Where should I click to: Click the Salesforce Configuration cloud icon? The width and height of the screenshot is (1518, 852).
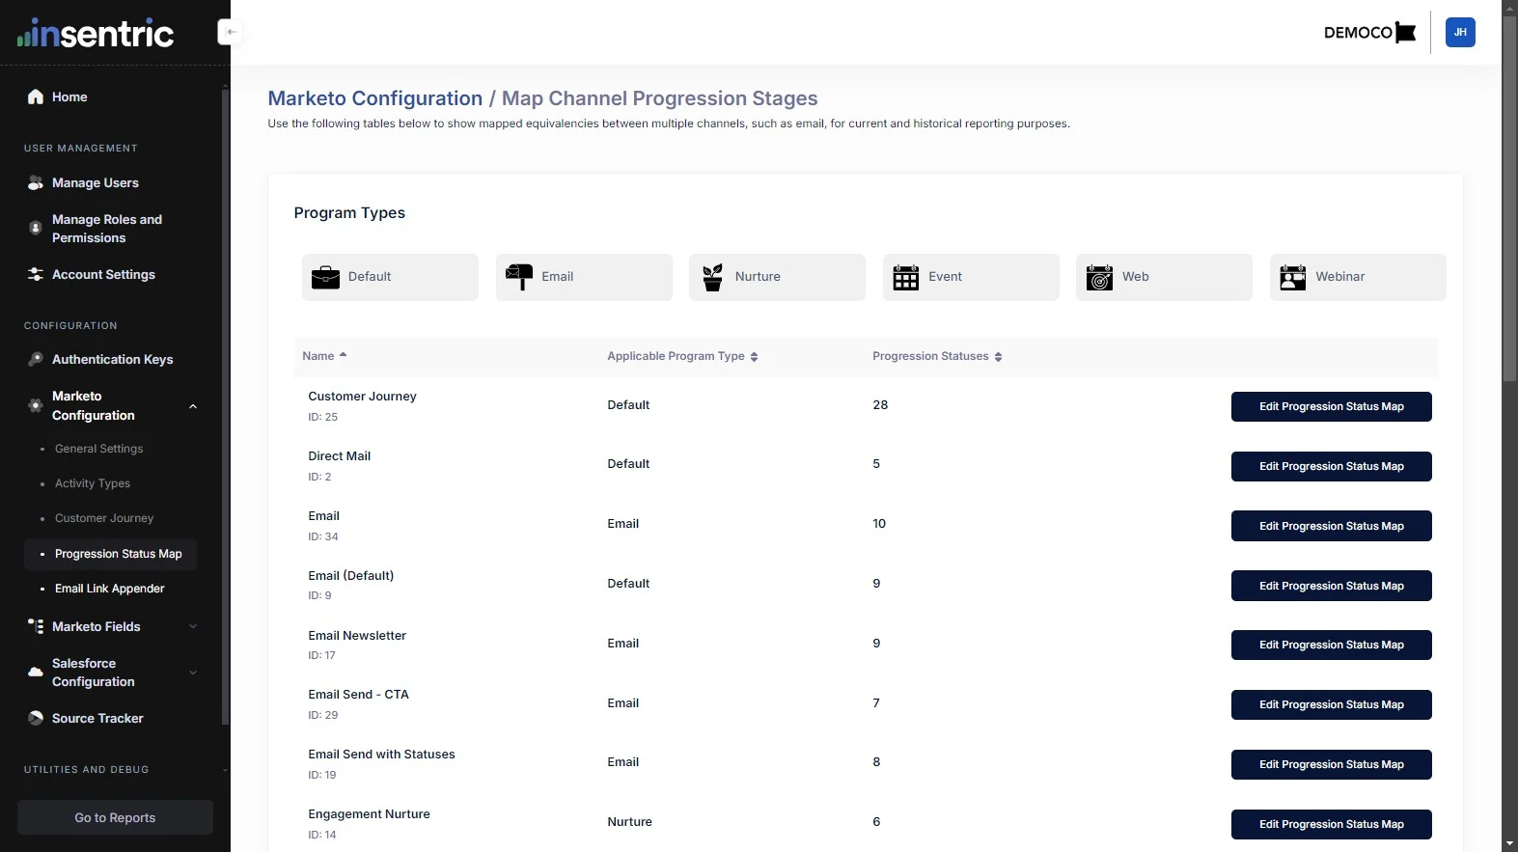point(36,672)
